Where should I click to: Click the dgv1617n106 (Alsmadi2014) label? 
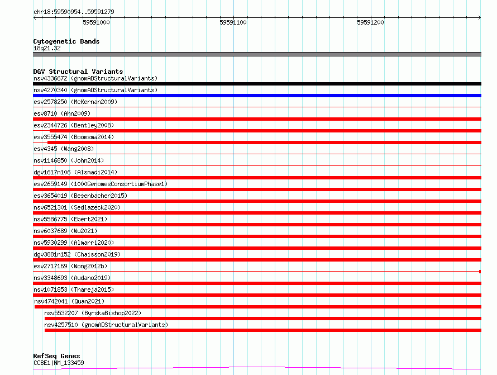[x=75, y=172]
